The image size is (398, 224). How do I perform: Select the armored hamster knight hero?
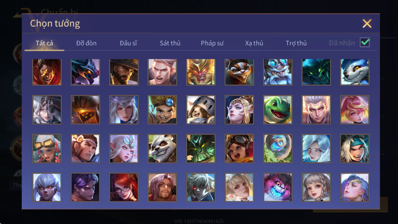201,110
